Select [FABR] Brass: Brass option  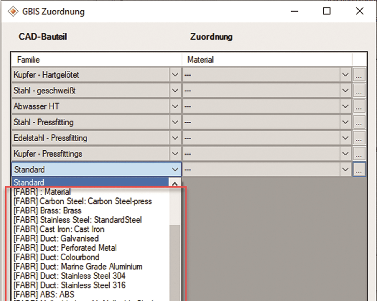(x=48, y=211)
